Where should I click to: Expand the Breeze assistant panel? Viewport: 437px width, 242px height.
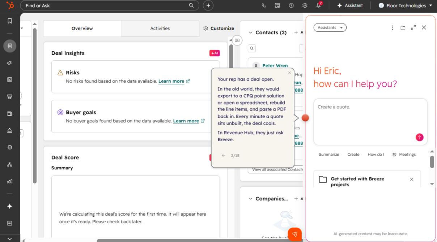413,27
